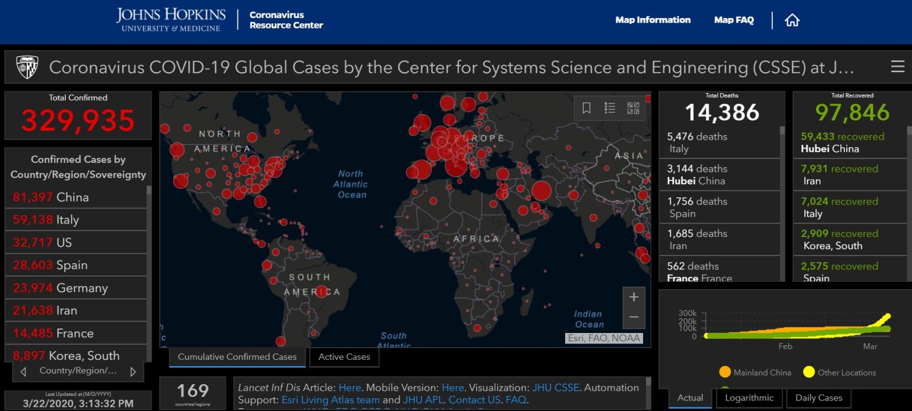Open the basemap gallery grid icon
The image size is (912, 411).
pyautogui.click(x=633, y=108)
